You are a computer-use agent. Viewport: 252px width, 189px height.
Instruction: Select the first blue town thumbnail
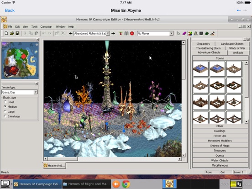coord(200,68)
